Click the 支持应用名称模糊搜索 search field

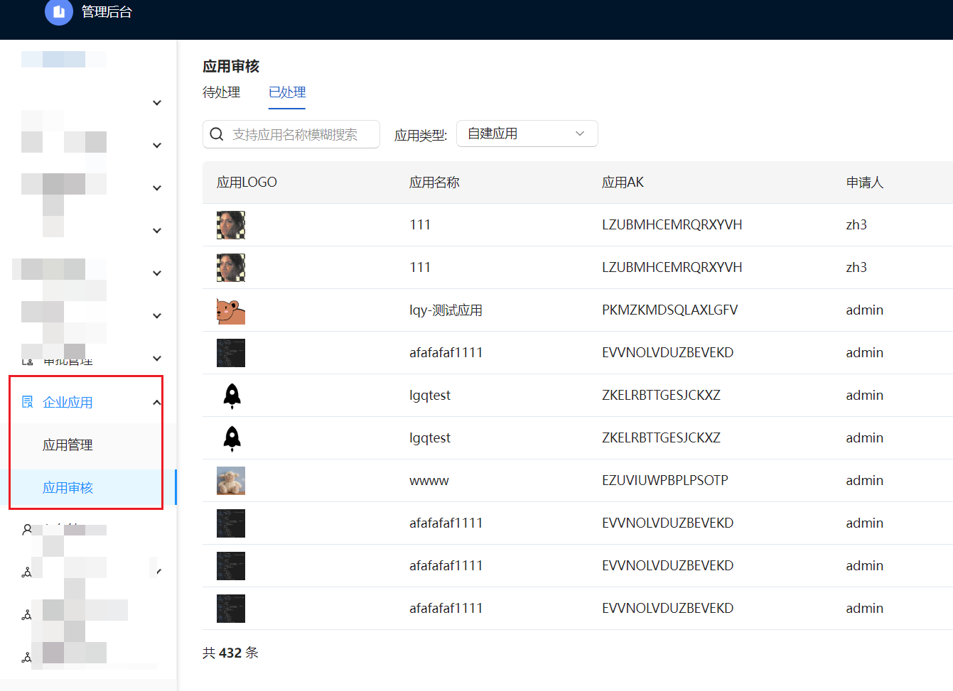pyautogui.click(x=298, y=134)
